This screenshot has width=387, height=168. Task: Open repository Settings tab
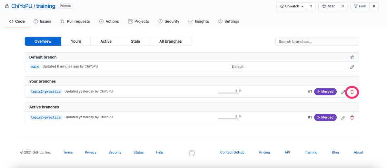(x=229, y=22)
